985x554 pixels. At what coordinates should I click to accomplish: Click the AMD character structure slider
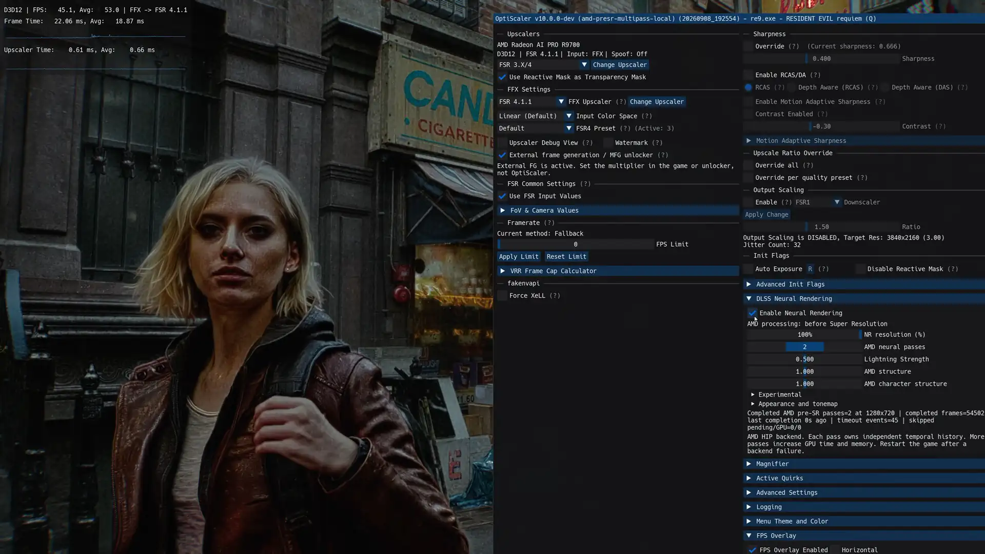pyautogui.click(x=804, y=384)
